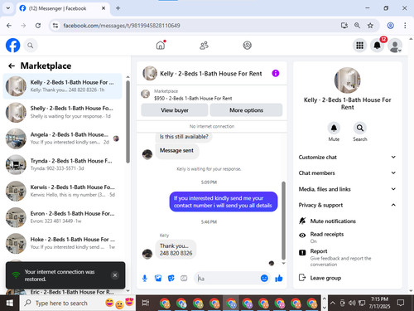Click the chat messages scrollbar
The height and width of the screenshot is (311, 414).
click(283, 221)
